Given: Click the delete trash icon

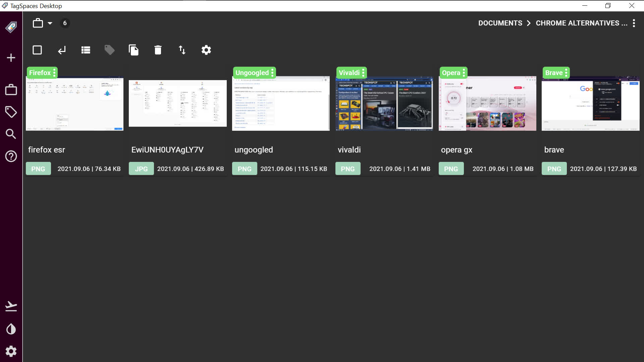Looking at the screenshot, I should (x=158, y=50).
